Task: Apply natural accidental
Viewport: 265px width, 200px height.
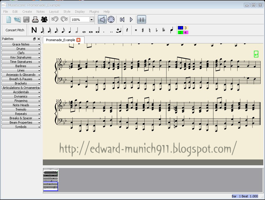Action: pyautogui.click(x=150, y=30)
